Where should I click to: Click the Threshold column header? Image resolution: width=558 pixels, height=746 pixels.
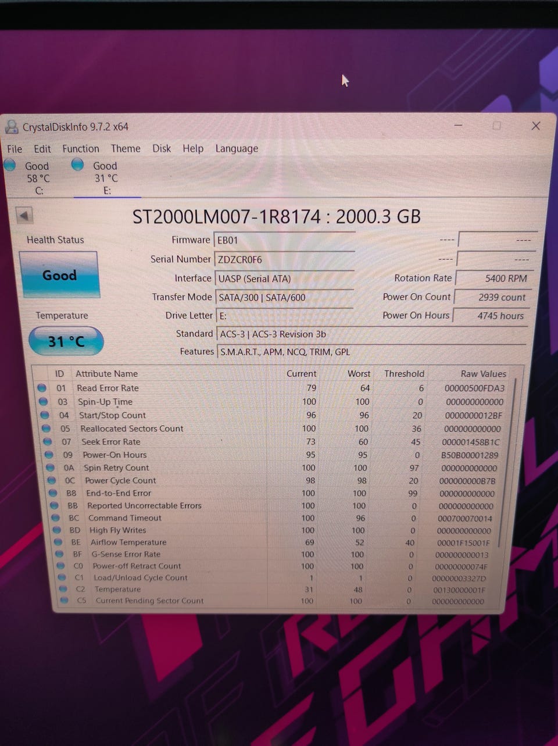point(404,374)
